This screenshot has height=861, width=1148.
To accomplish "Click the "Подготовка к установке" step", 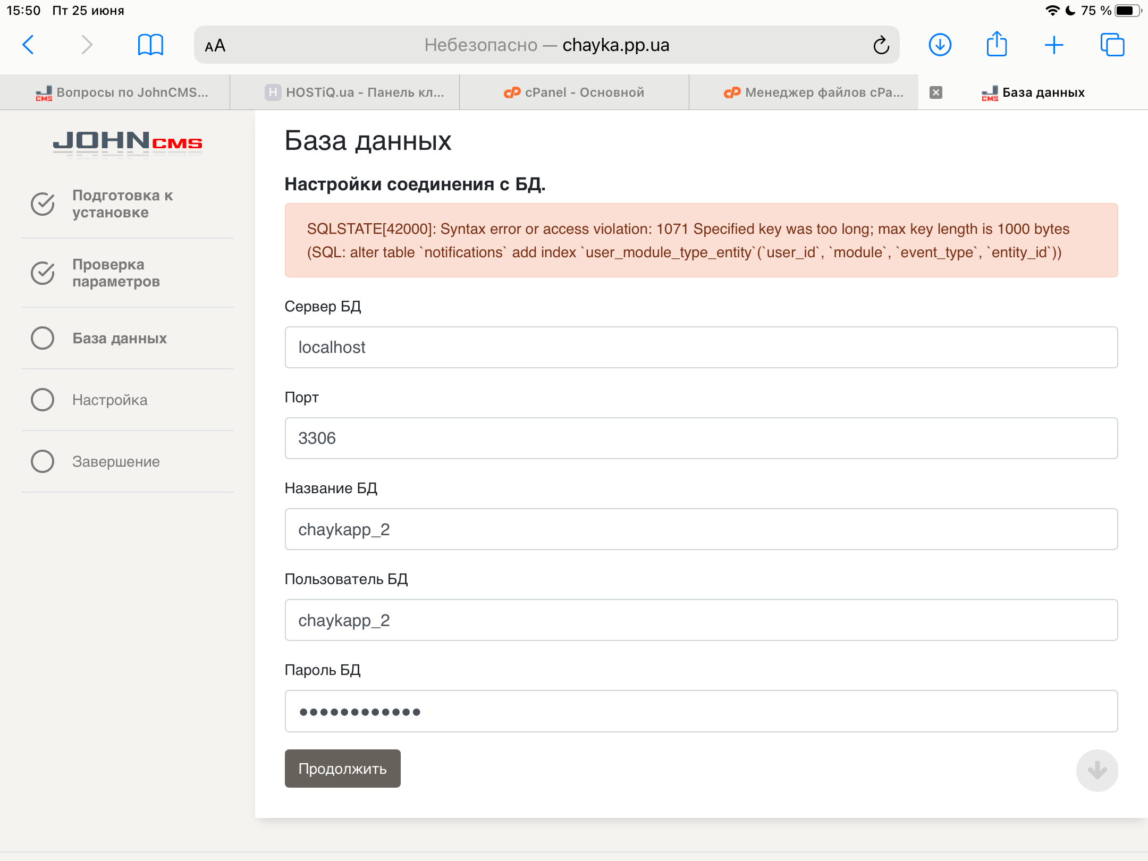I will [122, 204].
